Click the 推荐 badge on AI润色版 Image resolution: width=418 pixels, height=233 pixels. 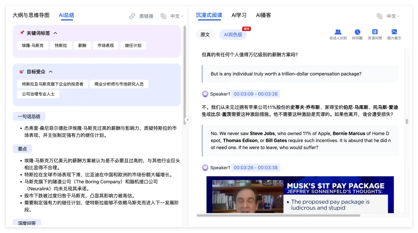pyautogui.click(x=246, y=29)
